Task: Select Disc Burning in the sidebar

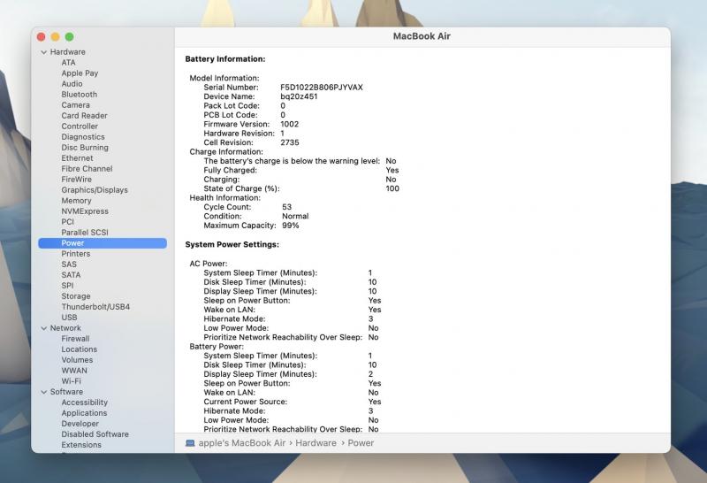Action: tap(85, 148)
